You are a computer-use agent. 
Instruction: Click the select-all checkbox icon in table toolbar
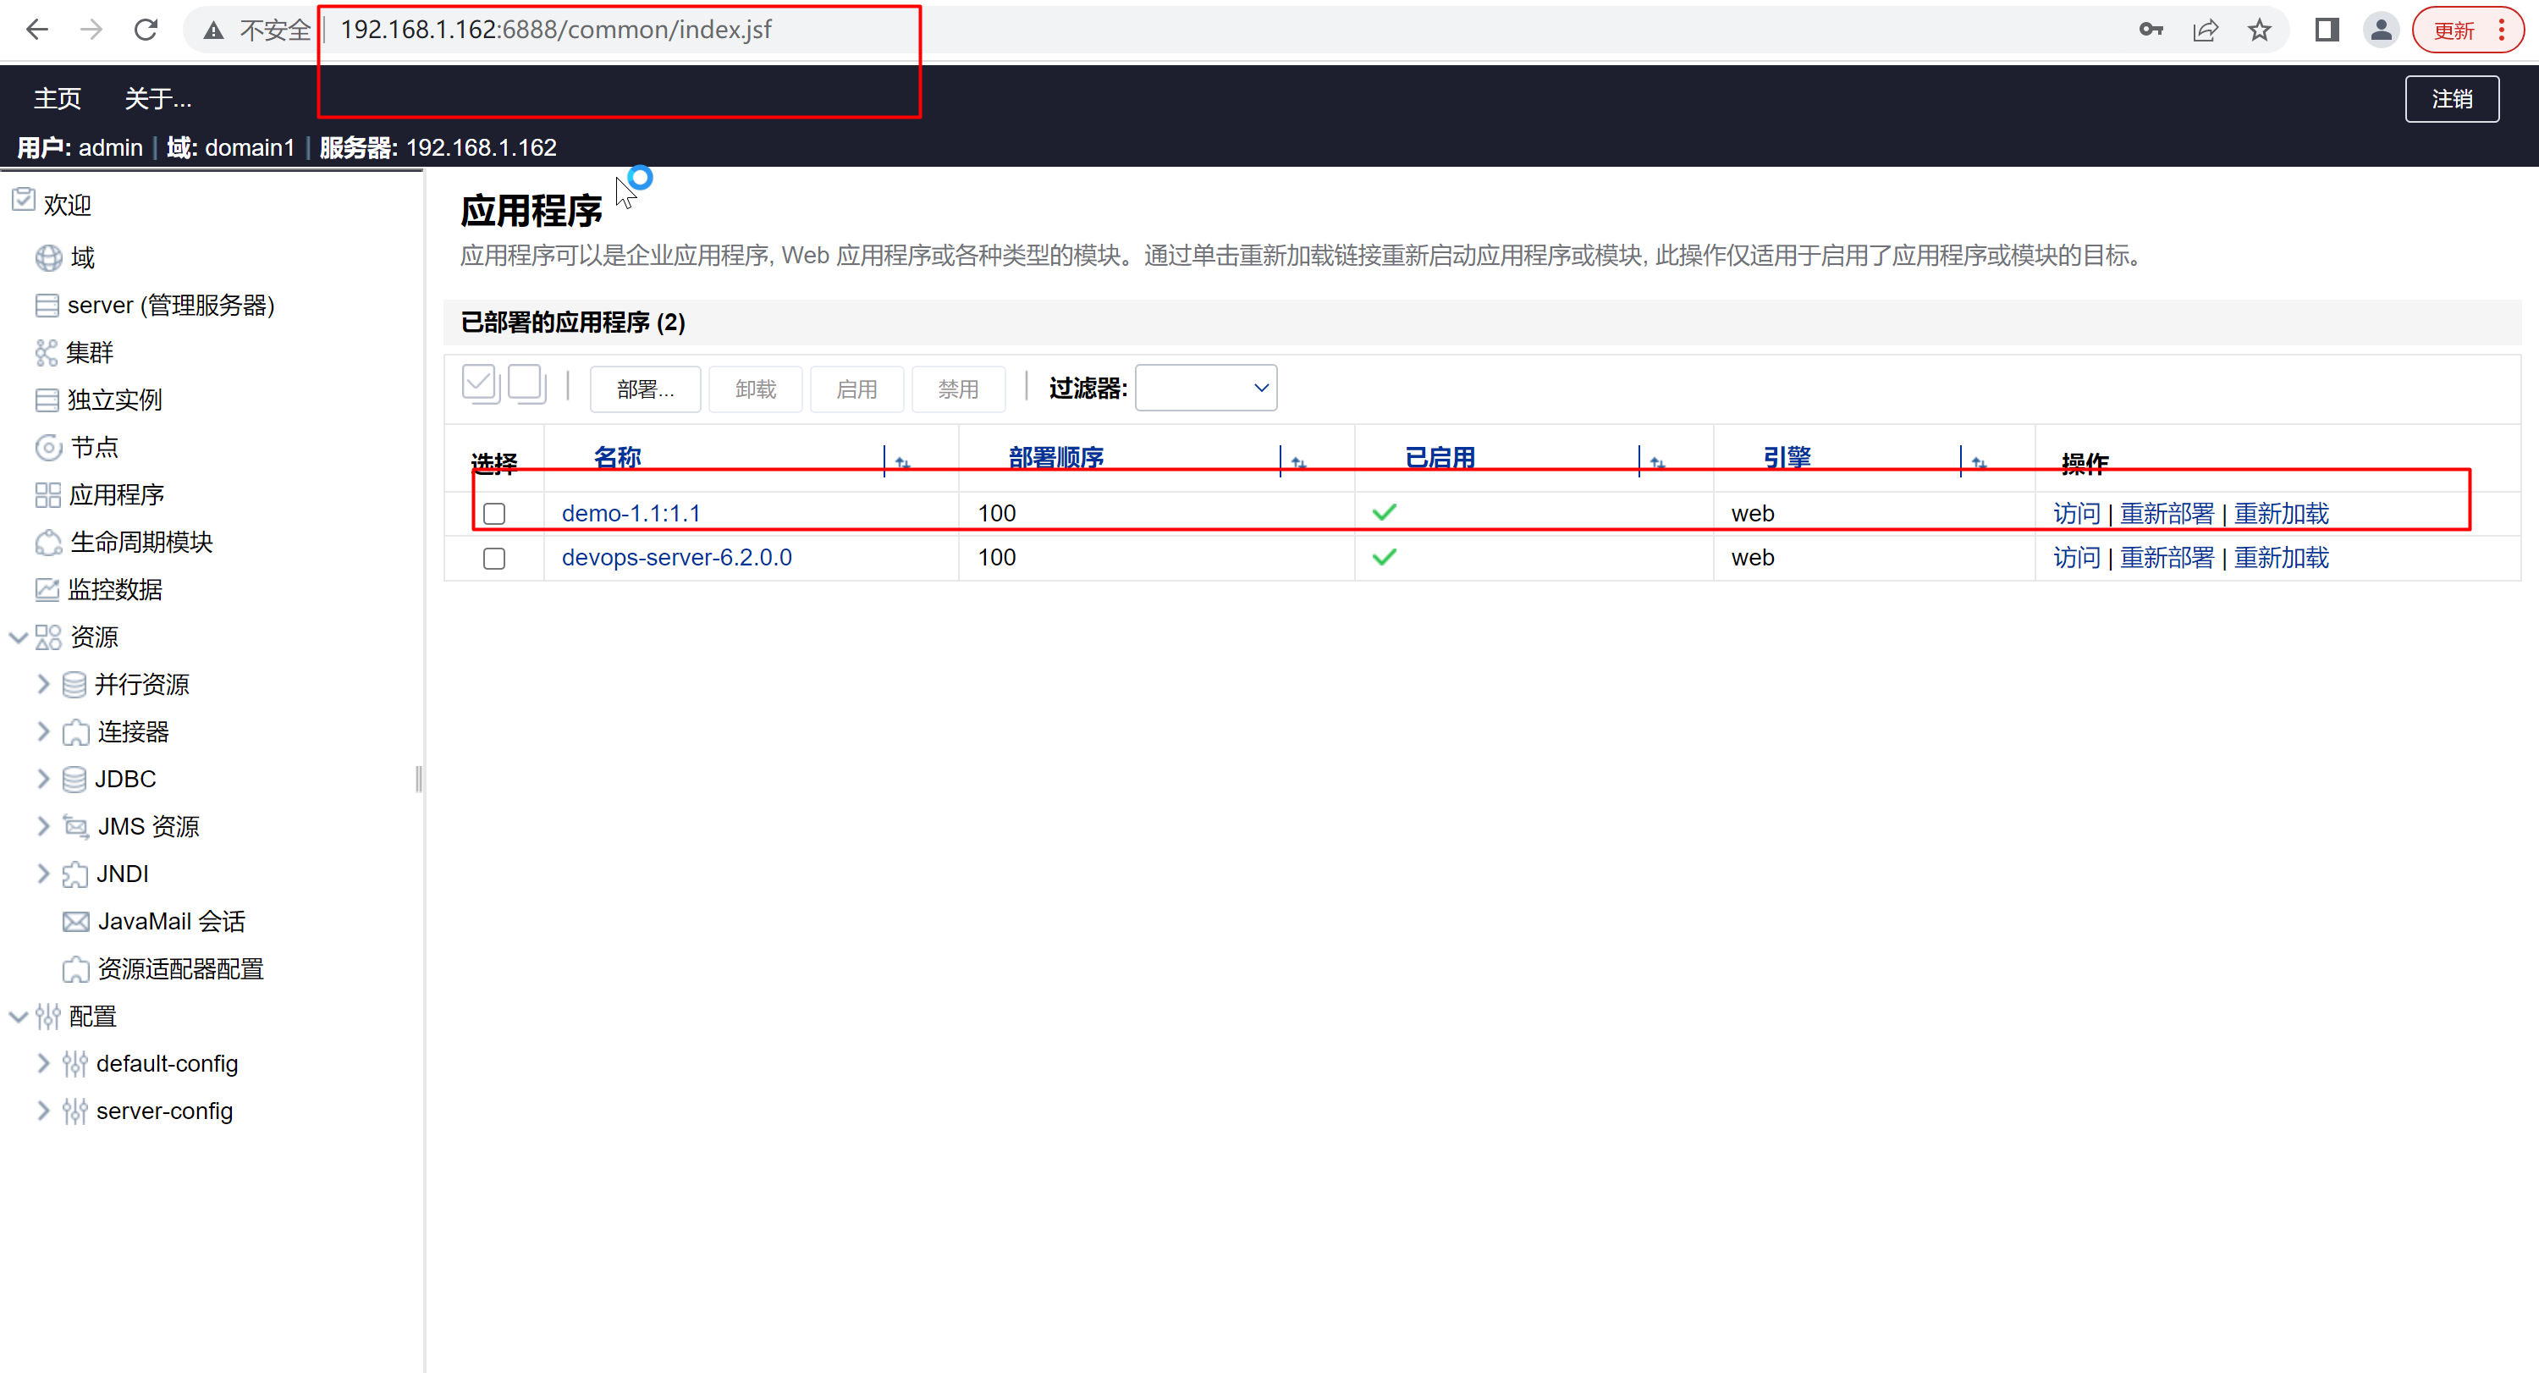pos(480,384)
